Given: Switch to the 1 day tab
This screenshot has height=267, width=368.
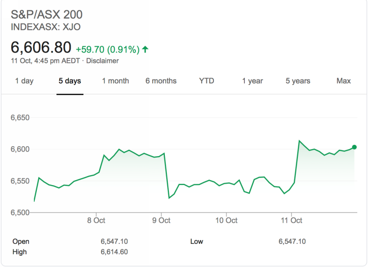Looking at the screenshot, I should (24, 81).
